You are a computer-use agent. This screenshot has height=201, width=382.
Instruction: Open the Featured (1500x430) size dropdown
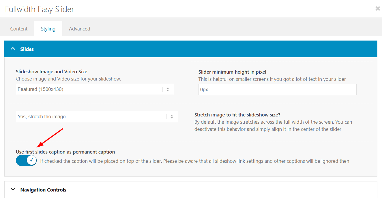pyautogui.click(x=89, y=89)
